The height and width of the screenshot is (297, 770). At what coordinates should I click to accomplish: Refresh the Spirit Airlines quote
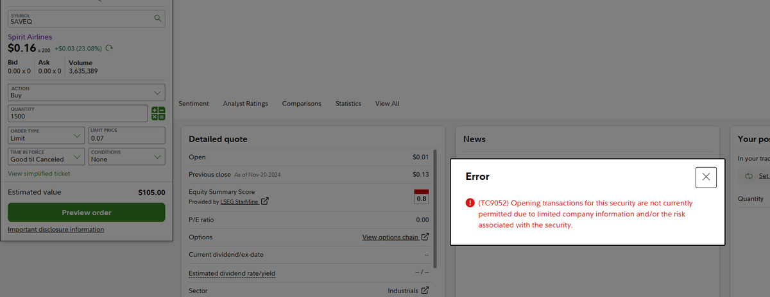(x=109, y=48)
